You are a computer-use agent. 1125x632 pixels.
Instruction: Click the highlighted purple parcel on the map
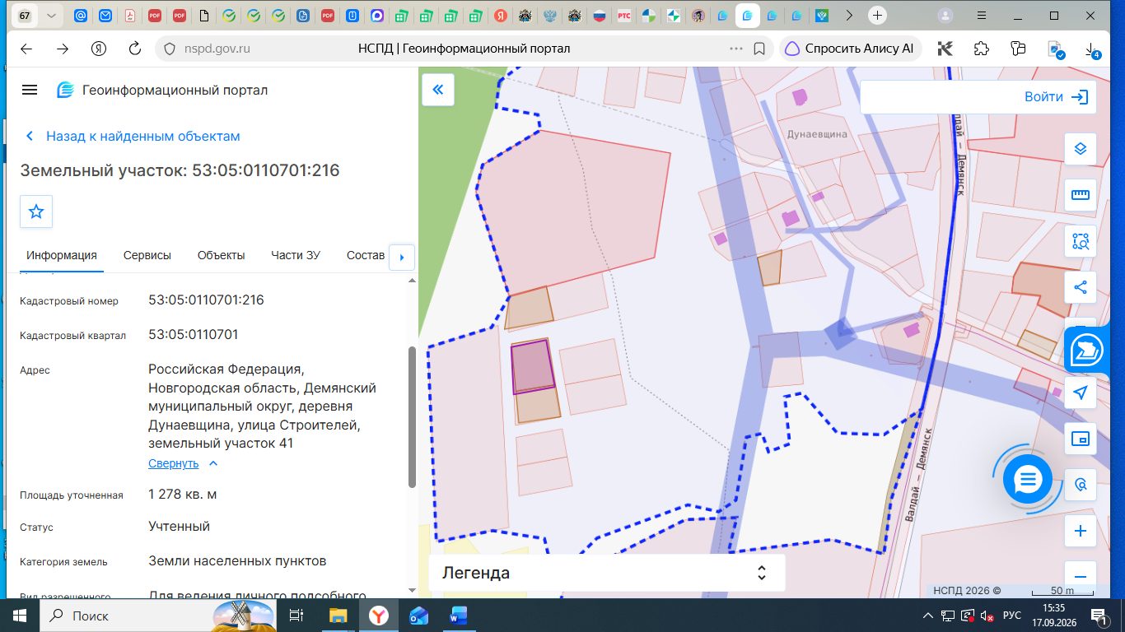click(x=532, y=366)
